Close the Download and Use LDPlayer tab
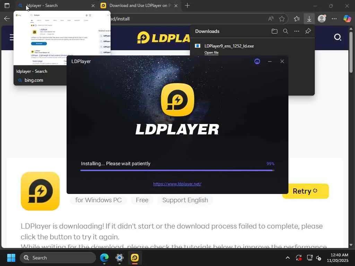Screen dimensions: 355x266 point(176,6)
